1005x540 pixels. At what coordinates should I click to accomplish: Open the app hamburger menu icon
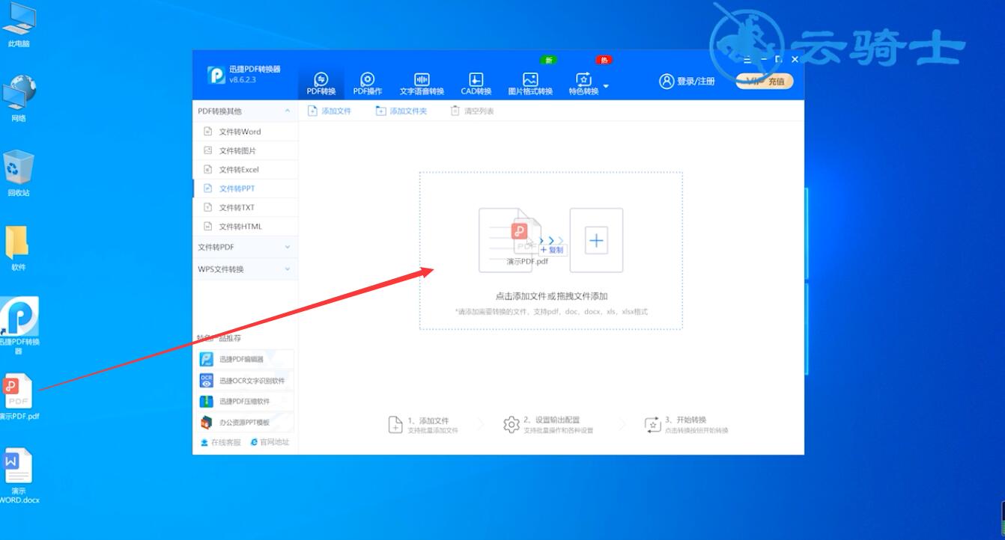coord(747,59)
